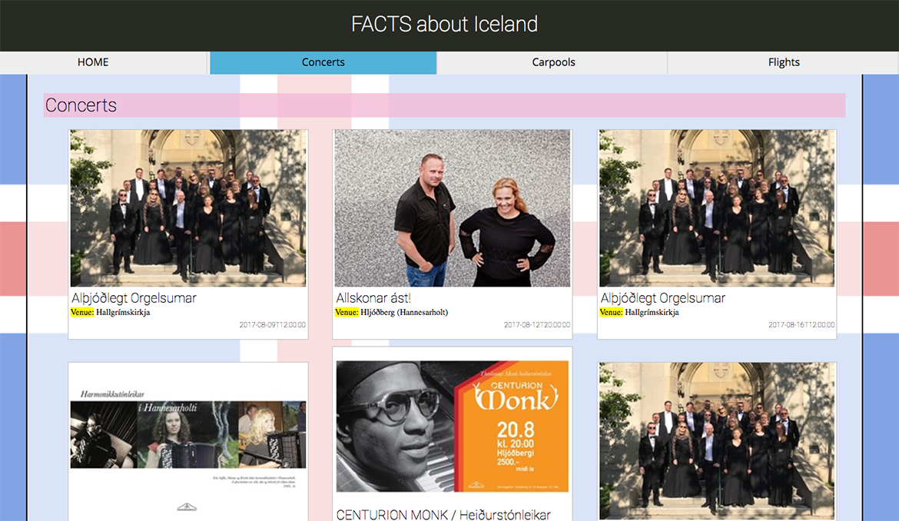Select the Concerts navigation tab

(323, 62)
